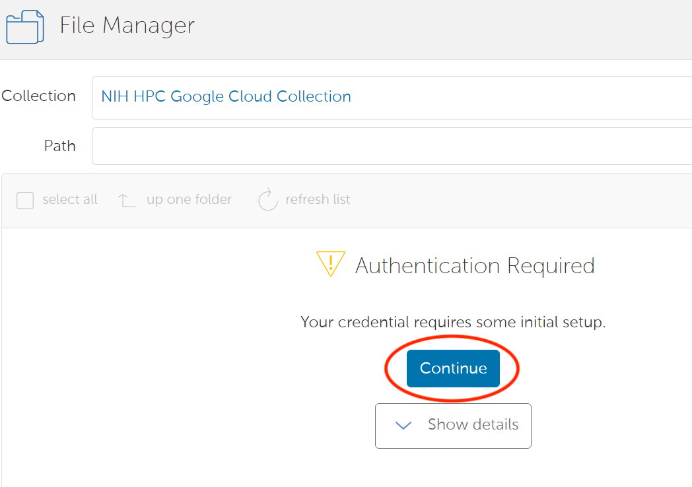This screenshot has height=487, width=692.
Task: Click the Authentication Required heading
Action: 475,266
